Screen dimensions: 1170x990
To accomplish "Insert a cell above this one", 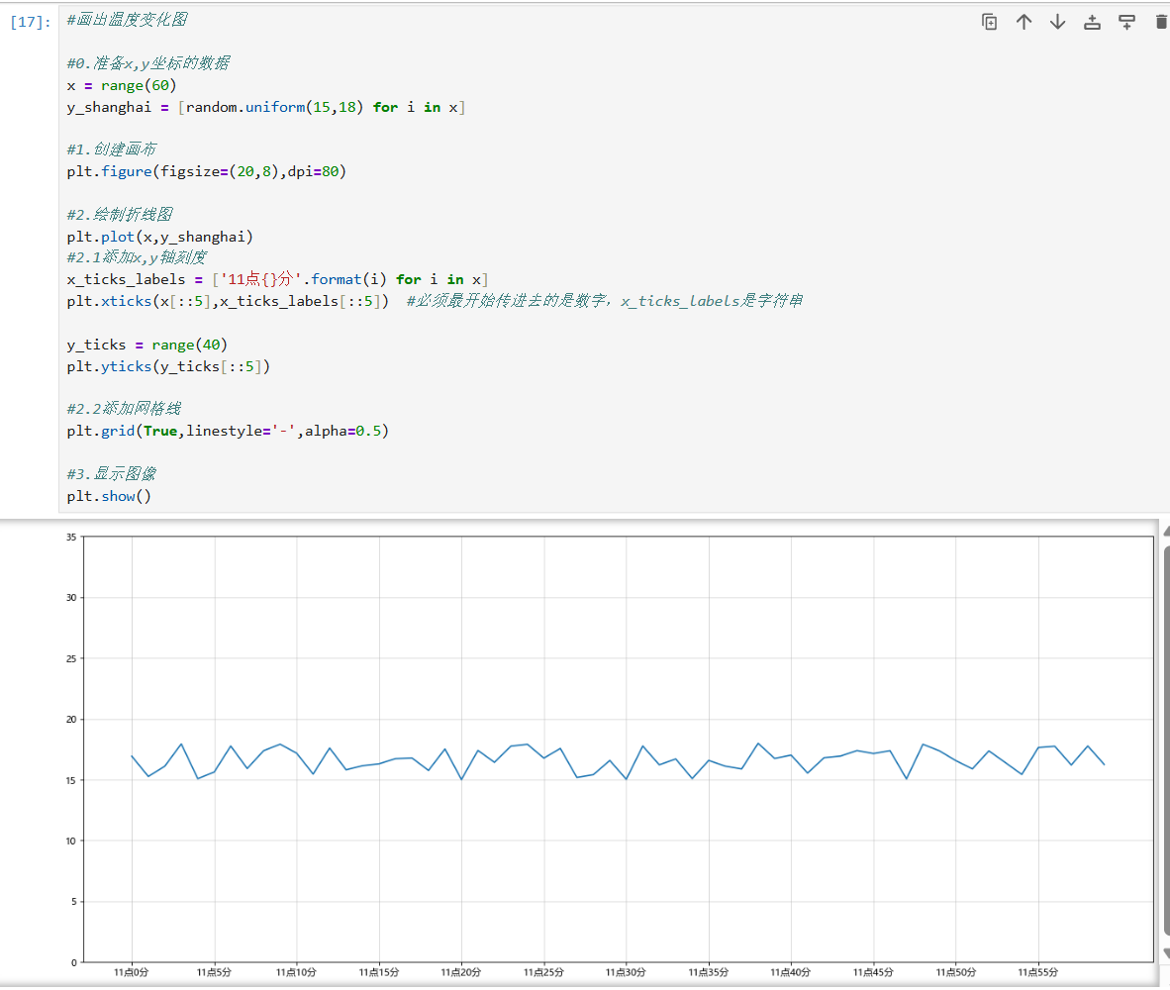I will (x=1092, y=22).
